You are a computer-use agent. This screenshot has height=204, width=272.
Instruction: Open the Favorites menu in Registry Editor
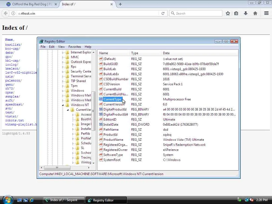75,47
